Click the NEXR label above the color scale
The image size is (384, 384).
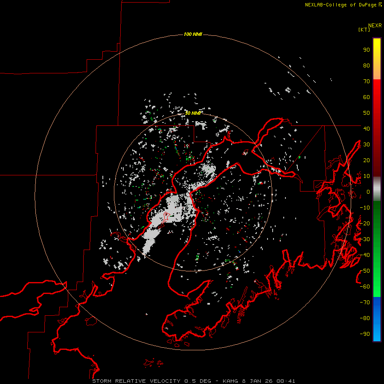coord(375,26)
